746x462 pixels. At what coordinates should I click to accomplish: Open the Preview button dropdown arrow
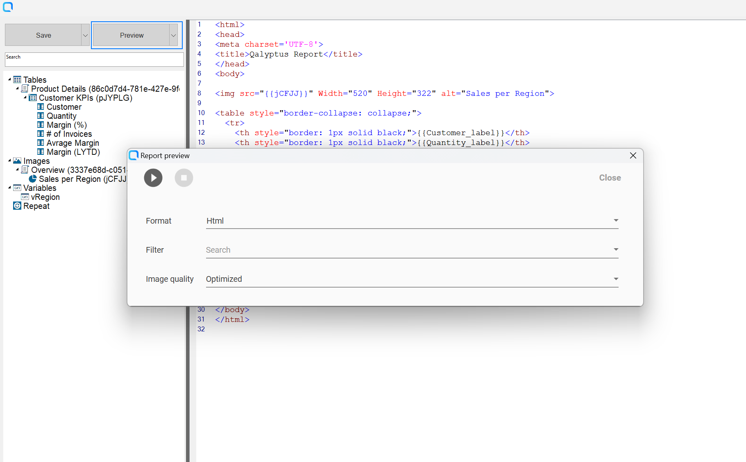click(x=173, y=35)
